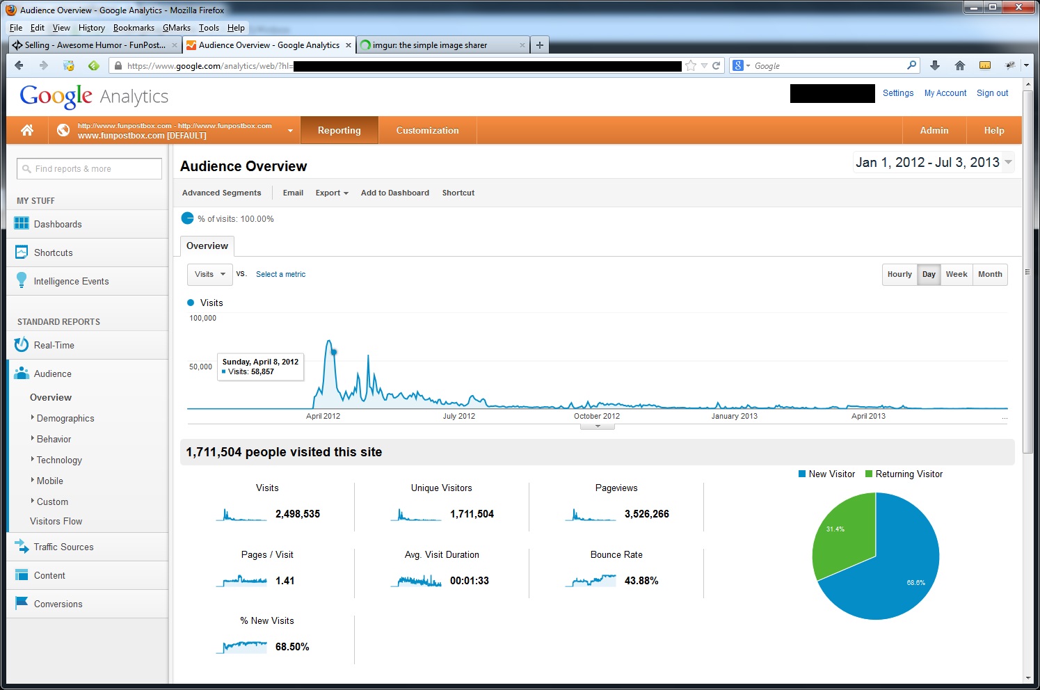Open the funpostbox.com property selector dropdown
The width and height of the screenshot is (1040, 690).
[x=290, y=130]
